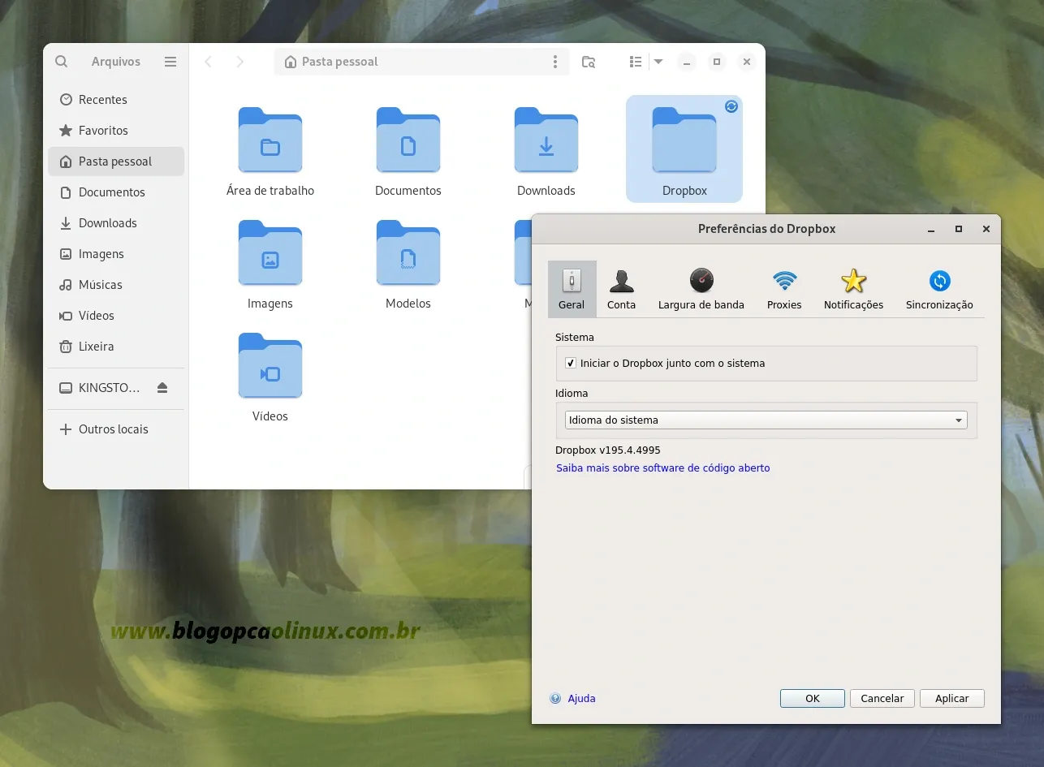Click the Dropbox v195.4.4995 version text
This screenshot has width=1044, height=767.
608,450
